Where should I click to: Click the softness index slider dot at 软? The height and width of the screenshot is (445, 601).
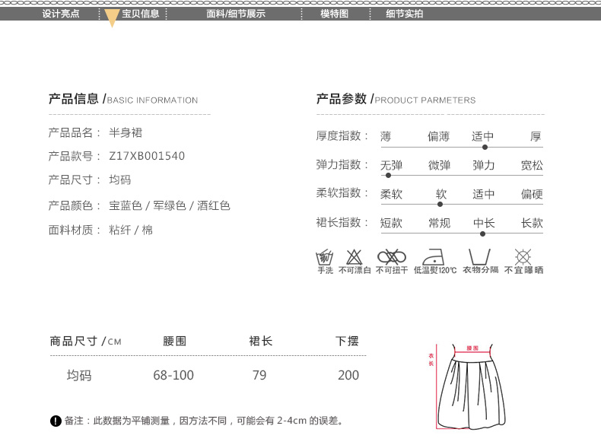(440, 204)
